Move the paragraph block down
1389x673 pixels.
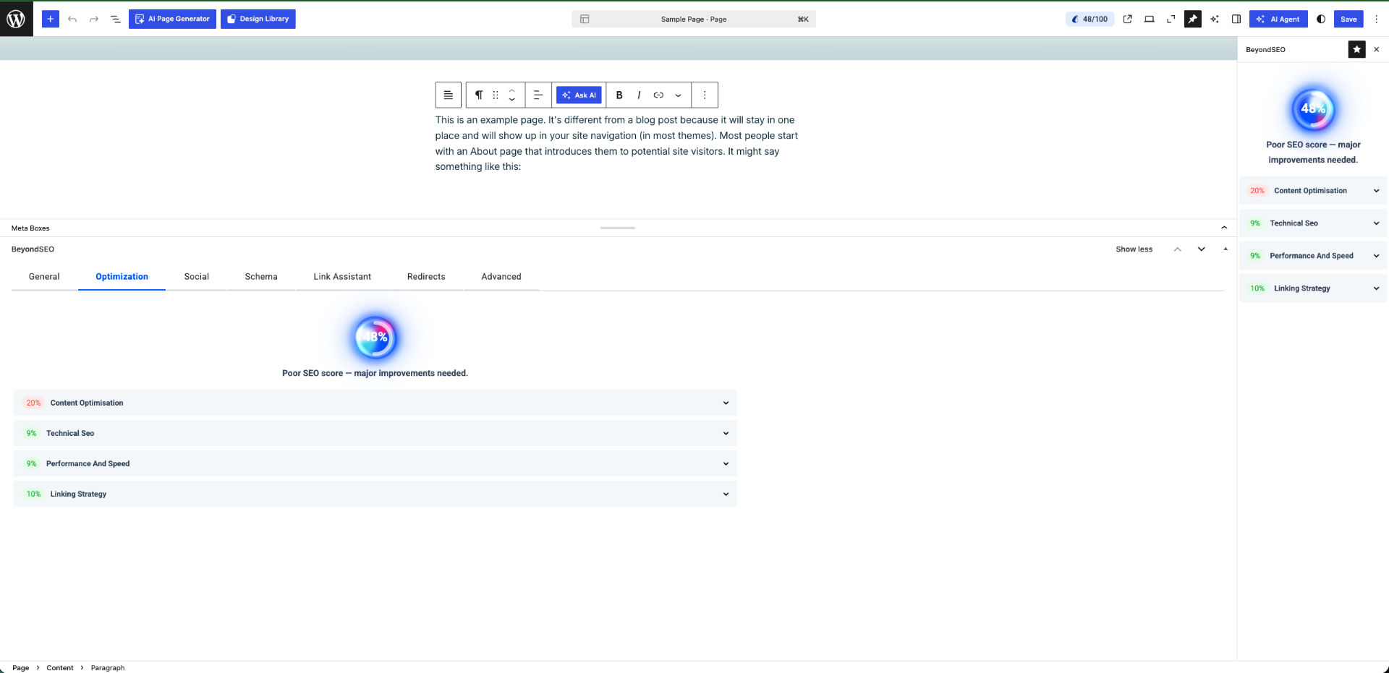coord(512,100)
